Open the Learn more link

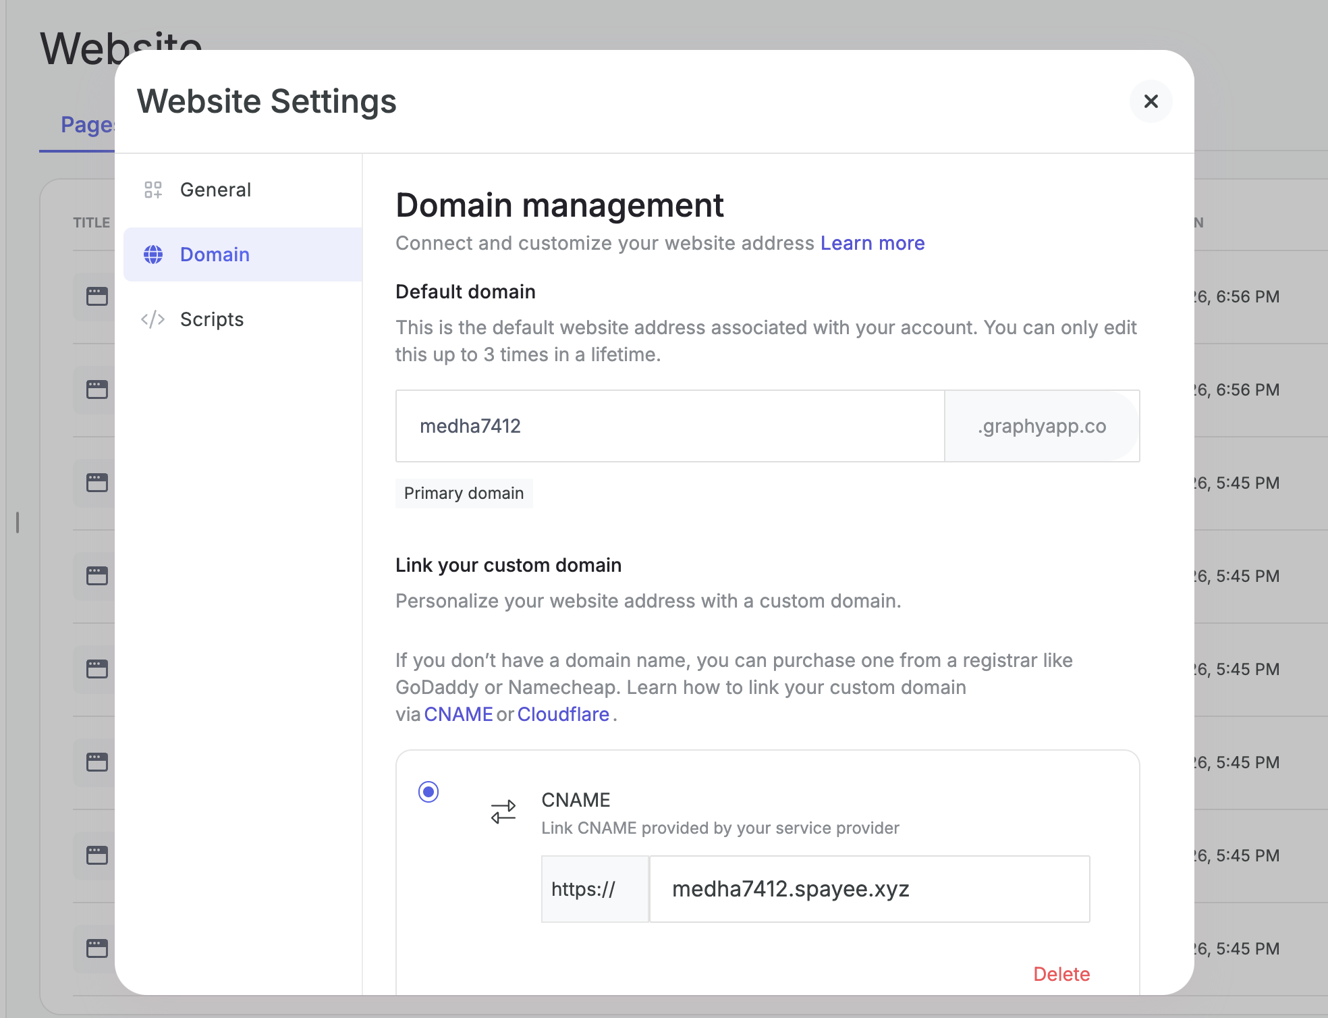[x=872, y=243]
